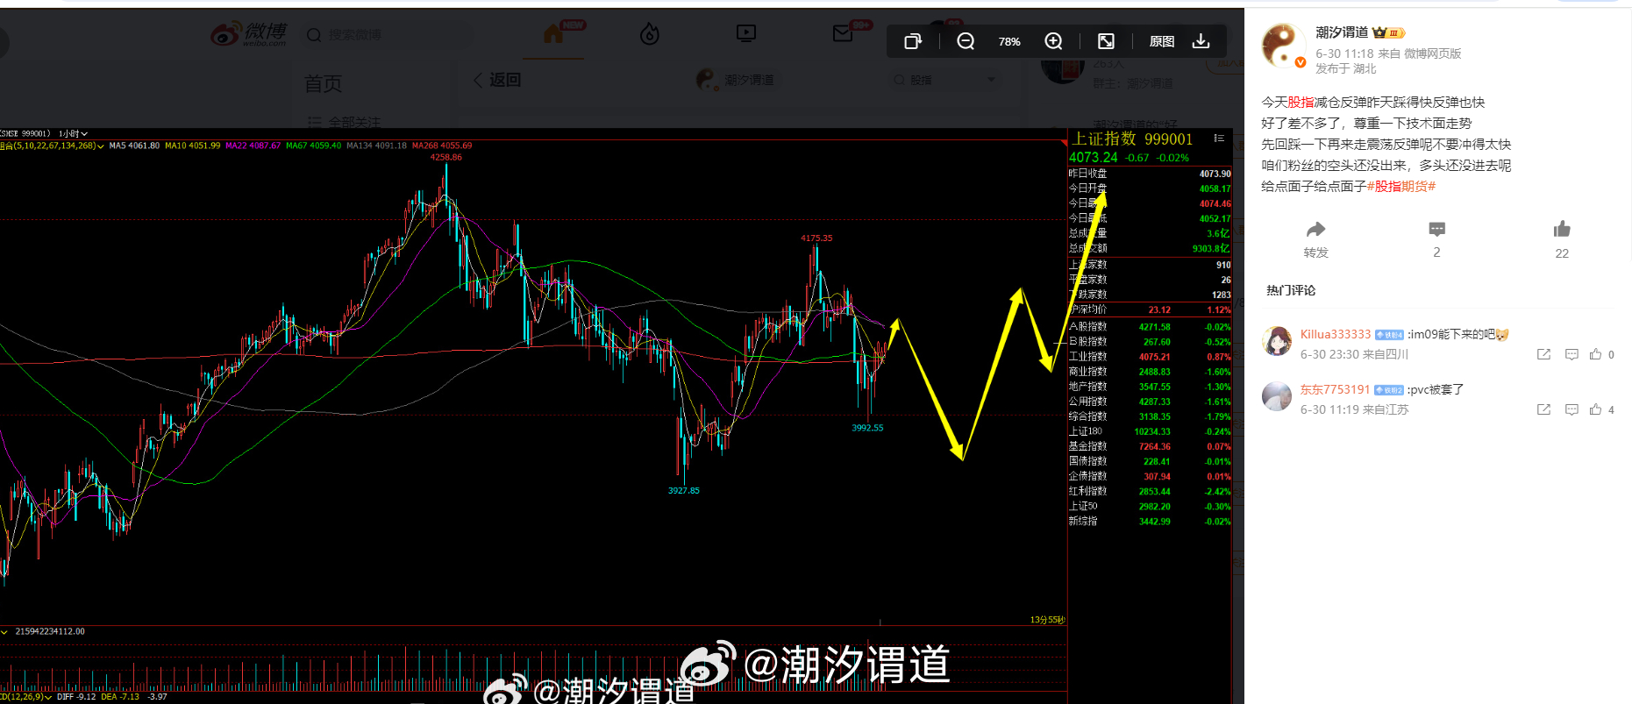Click the 上证指数 999001 title in chart
Viewport: 1632px width, 704px height.
pyautogui.click(x=1132, y=139)
